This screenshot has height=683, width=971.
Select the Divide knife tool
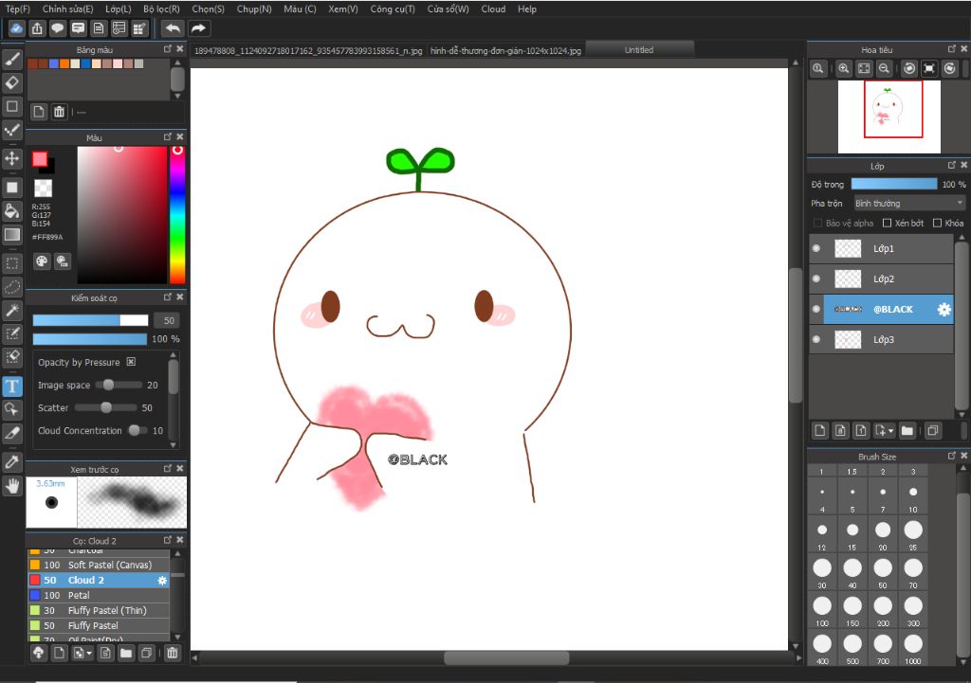pos(12,433)
